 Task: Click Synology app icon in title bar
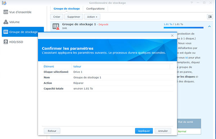[4, 3]
